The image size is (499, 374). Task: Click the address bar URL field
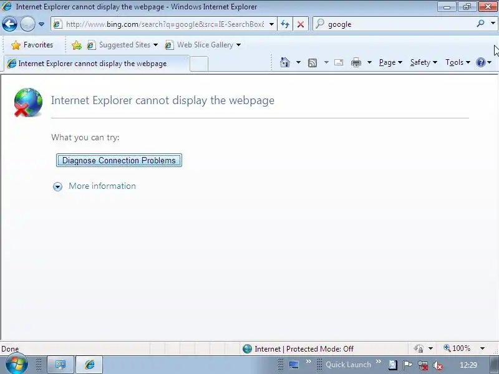tap(165, 24)
